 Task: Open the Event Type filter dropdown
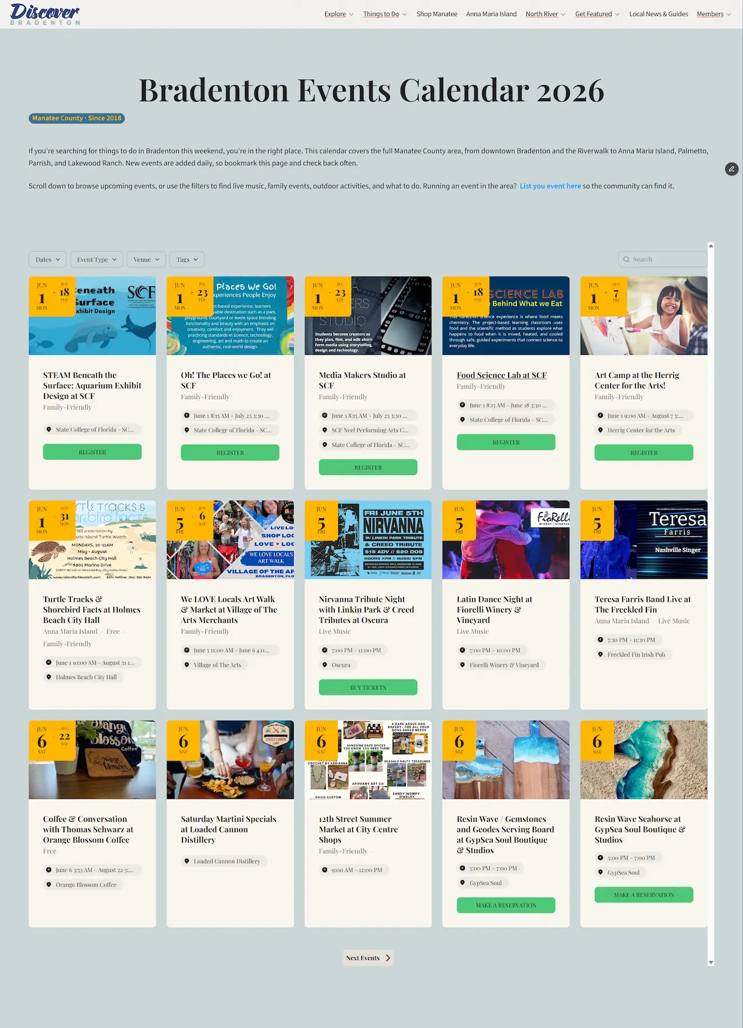pos(97,259)
